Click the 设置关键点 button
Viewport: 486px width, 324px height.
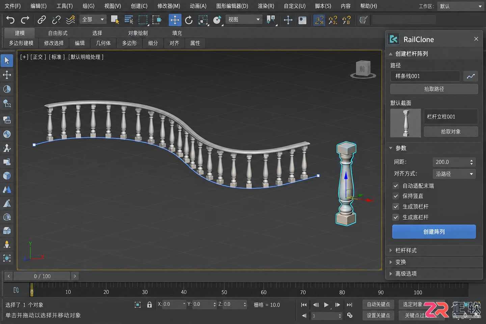click(378, 315)
